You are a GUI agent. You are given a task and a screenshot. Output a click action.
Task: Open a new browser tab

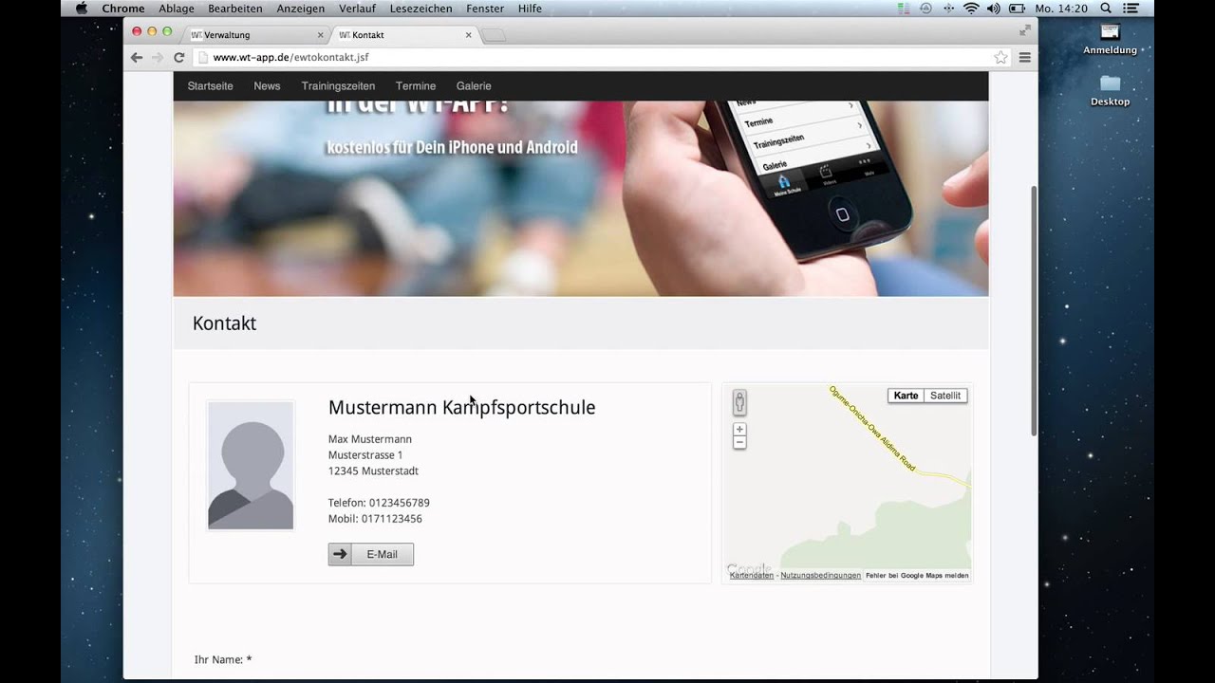point(495,36)
